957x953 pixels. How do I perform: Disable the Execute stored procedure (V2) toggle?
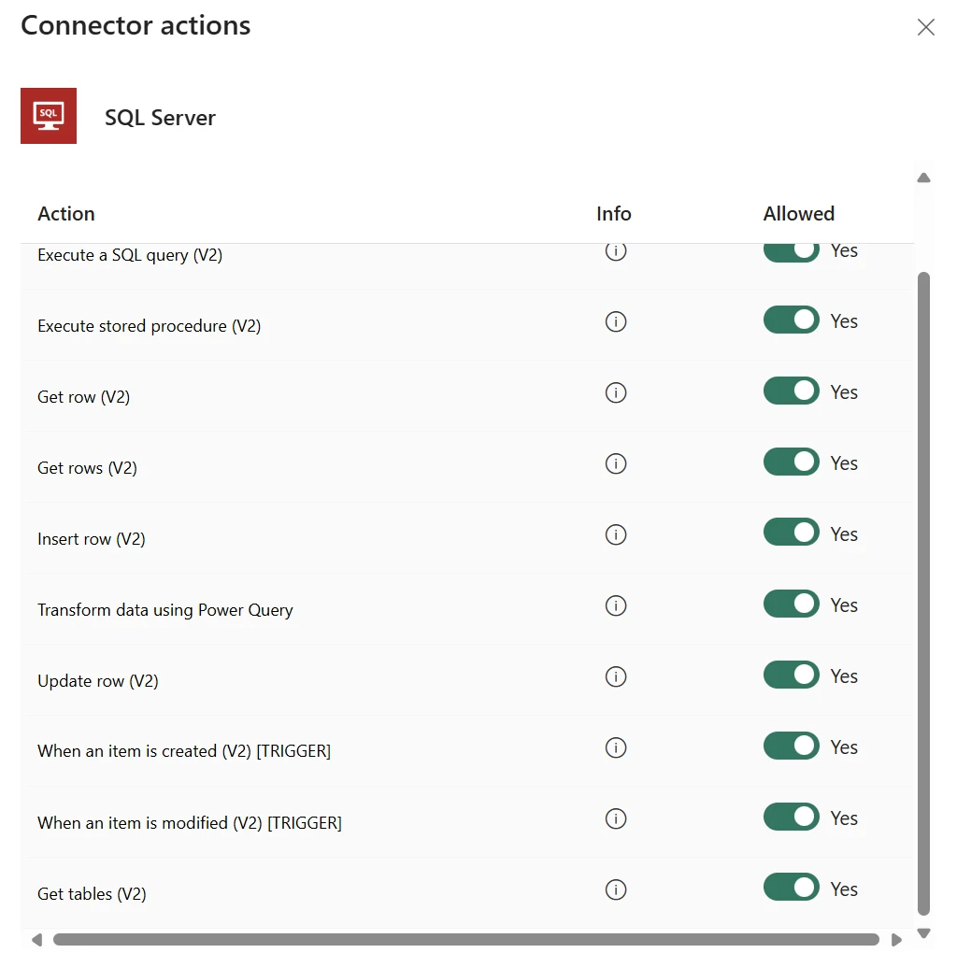[791, 320]
